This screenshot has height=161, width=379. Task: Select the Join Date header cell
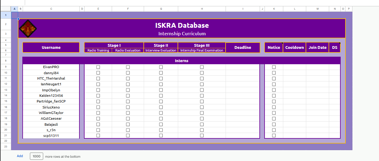coord(317,47)
